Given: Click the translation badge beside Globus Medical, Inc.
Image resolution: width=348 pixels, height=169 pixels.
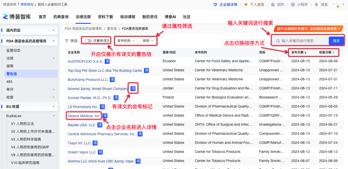Looking at the screenshot, I should 105,116.
